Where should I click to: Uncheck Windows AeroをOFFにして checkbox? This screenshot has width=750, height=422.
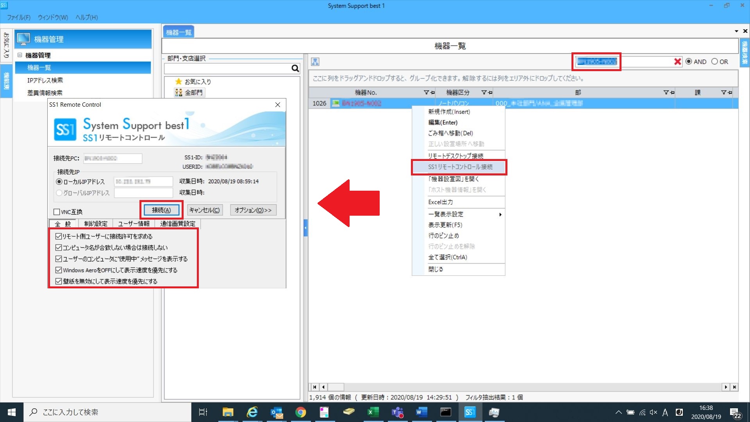click(59, 270)
